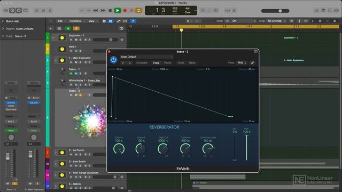Open the View menu in Tracks area
This screenshot has height=192, width=342.
click(92, 21)
